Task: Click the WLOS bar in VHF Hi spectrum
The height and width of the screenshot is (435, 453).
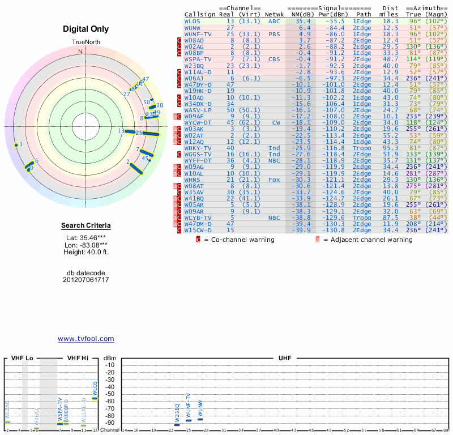Action: pos(95,398)
